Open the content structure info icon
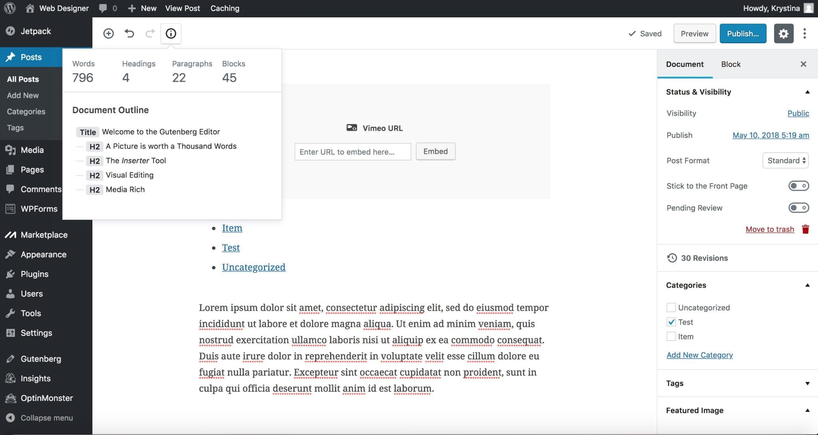Viewport: 818px width, 435px height. (x=171, y=34)
